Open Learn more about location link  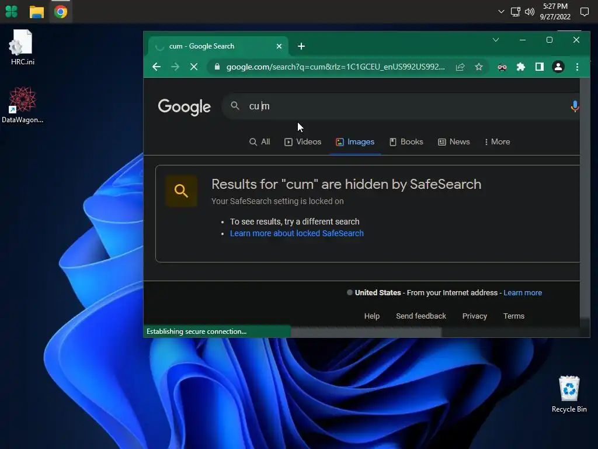coord(523,293)
